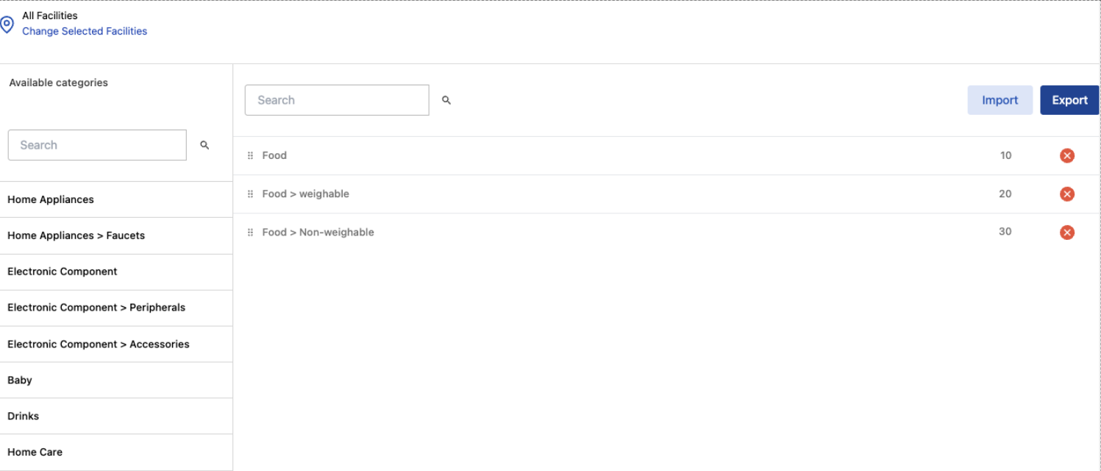1101x471 pixels.
Task: Click the Export button
Action: point(1069,99)
